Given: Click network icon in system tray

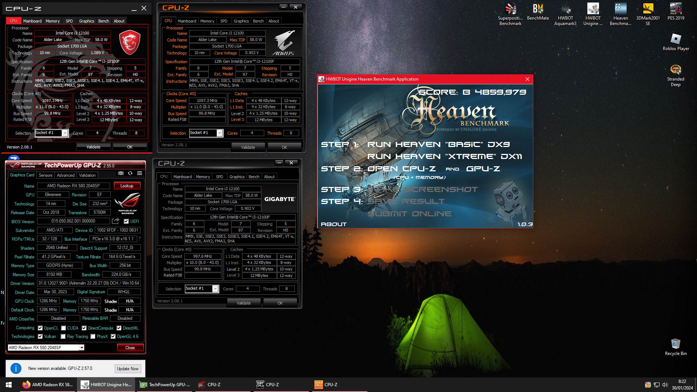Looking at the screenshot, I should point(656,385).
